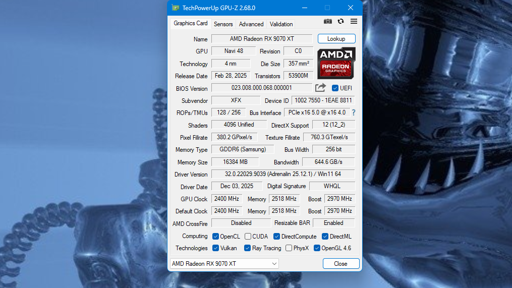
Task: Click the Bus Width field 256 bit
Action: (x=334, y=150)
